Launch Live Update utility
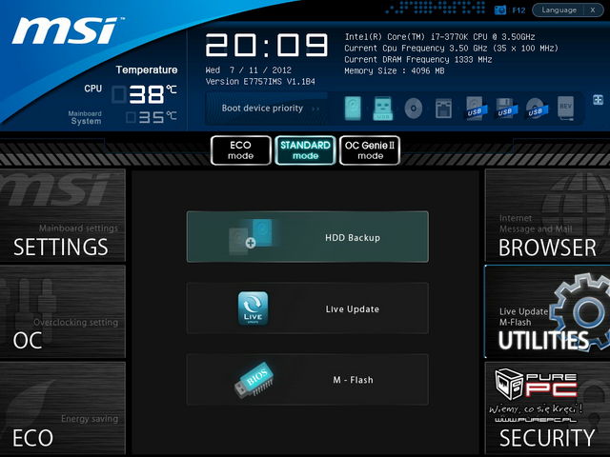Image resolution: width=610 pixels, height=457 pixels. pos(308,308)
